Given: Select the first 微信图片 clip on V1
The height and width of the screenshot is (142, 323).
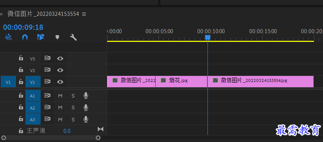Looking at the screenshot, I should point(131,82).
